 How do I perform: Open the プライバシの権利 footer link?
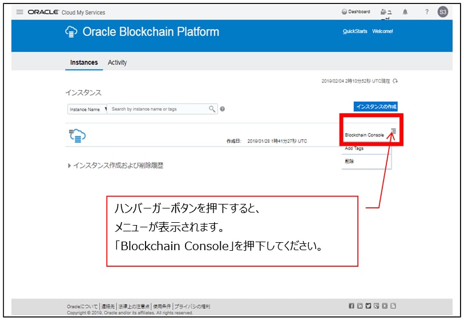point(192,307)
